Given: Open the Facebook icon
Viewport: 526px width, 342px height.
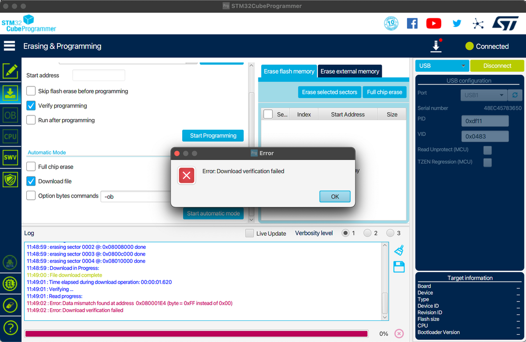Looking at the screenshot, I should click(x=412, y=24).
